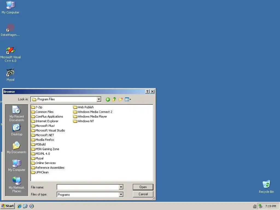Click the Look in Program Files combo box
280x210 pixels.
click(x=66, y=99)
